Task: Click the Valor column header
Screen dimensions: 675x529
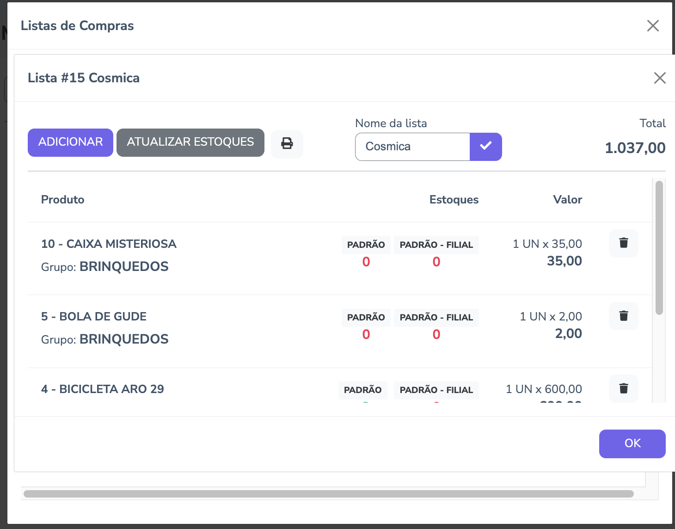Action: (567, 200)
